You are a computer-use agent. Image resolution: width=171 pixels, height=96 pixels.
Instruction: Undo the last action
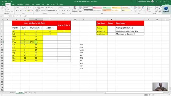point(5,1)
